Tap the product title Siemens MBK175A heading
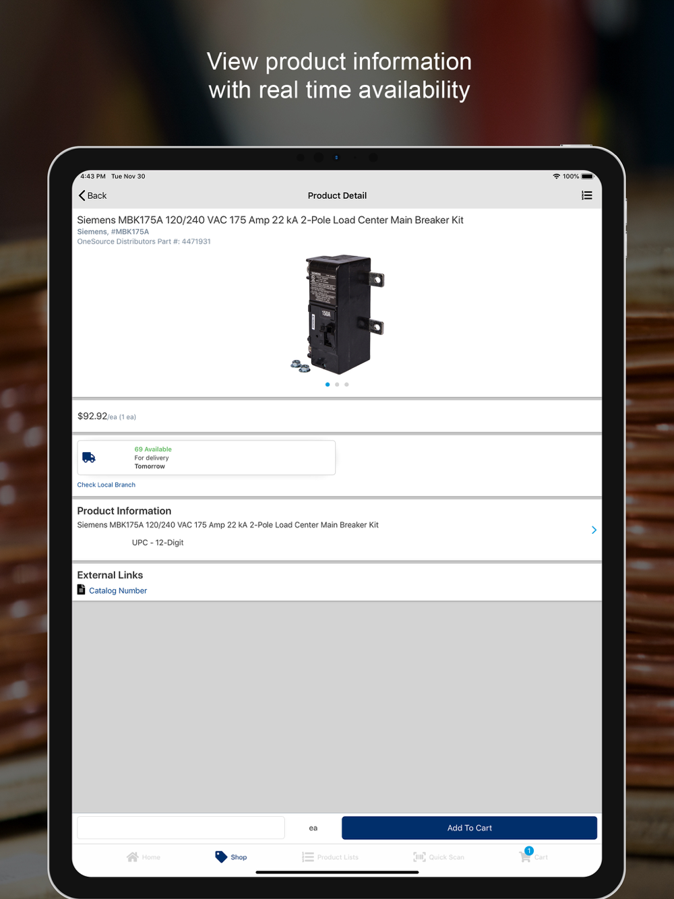674x899 pixels. (x=270, y=220)
